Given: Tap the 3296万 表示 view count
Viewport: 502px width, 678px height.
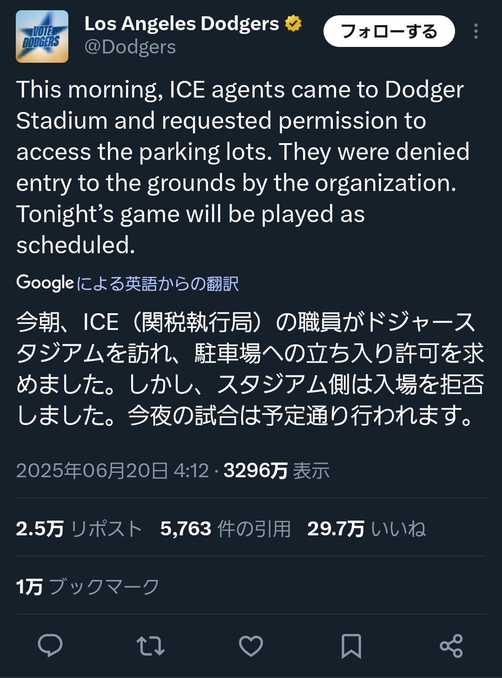Looking at the screenshot, I should pyautogui.click(x=277, y=471).
